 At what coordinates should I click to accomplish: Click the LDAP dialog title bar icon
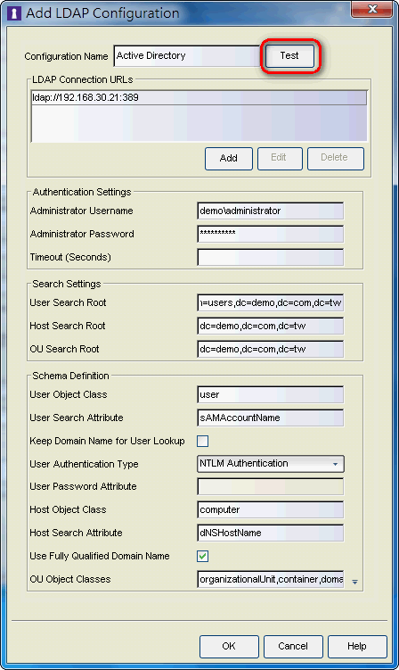(x=14, y=12)
